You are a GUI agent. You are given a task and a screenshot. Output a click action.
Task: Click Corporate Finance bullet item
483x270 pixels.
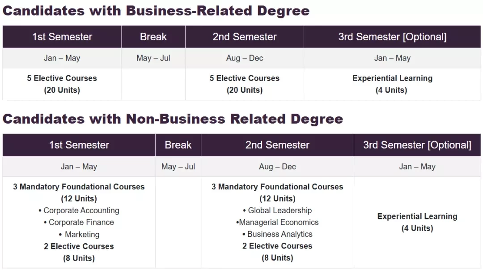(79, 222)
